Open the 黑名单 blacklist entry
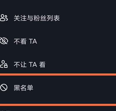 click(58, 88)
